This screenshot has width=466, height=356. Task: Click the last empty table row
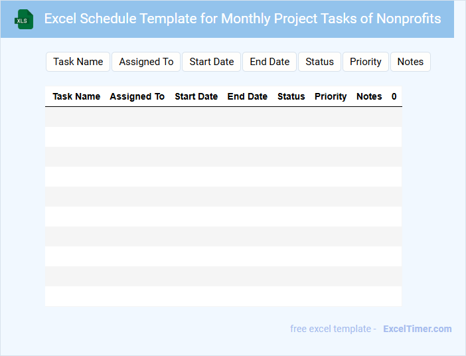pyautogui.click(x=223, y=296)
